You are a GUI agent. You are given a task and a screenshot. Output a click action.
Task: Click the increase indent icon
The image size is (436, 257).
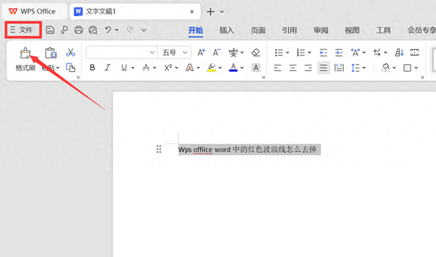339,52
